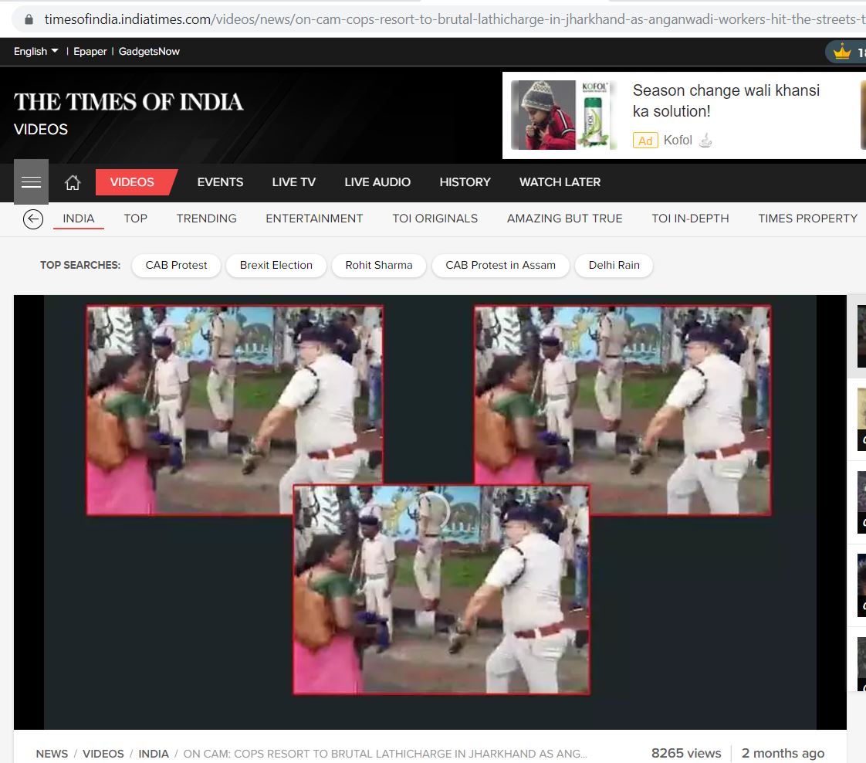Click the crown icon at top right
Screen dimensions: 866x763
coord(842,53)
